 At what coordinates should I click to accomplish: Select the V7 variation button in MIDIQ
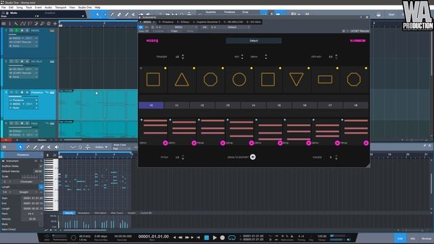(330, 105)
